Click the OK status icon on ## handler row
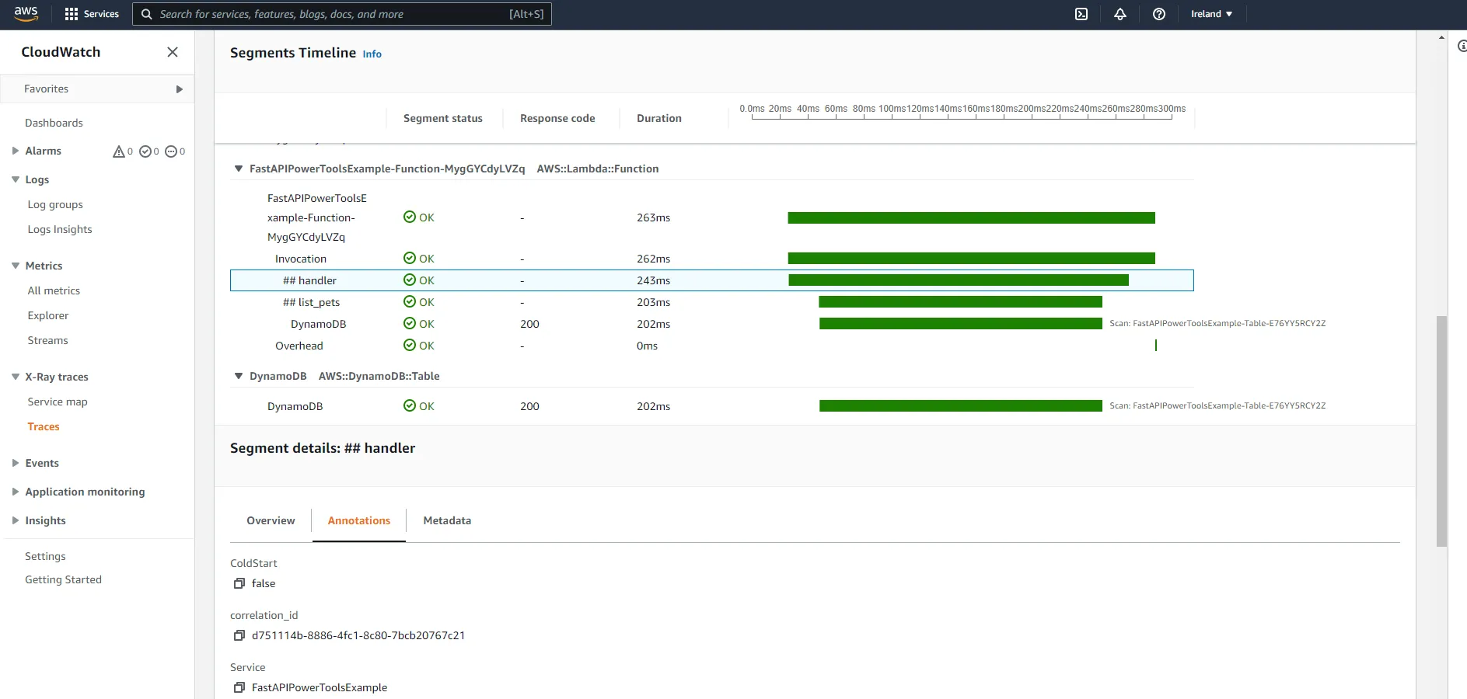The width and height of the screenshot is (1467, 699). pyautogui.click(x=410, y=280)
